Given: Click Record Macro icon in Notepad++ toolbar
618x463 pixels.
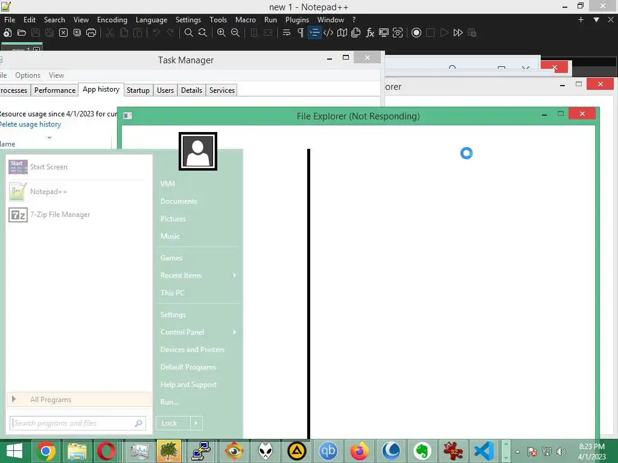Looking at the screenshot, I should 416,33.
